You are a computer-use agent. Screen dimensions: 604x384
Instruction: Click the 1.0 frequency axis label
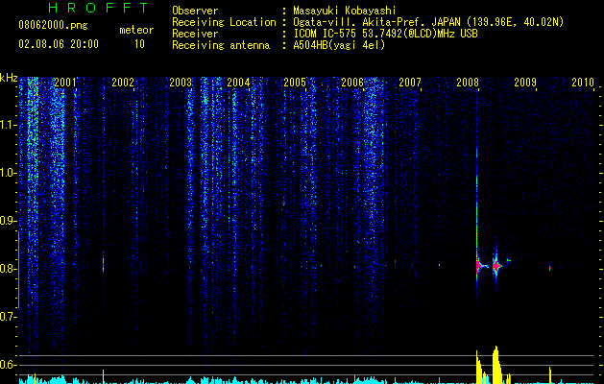pyautogui.click(x=8, y=173)
